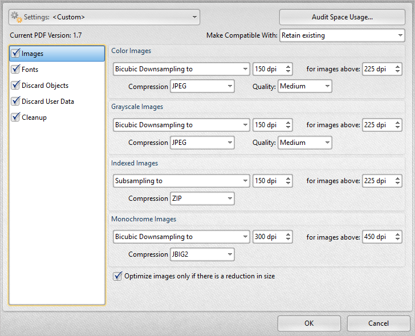Click Audit Space Usage button
Screen dimensions: 415x336
coord(342,17)
